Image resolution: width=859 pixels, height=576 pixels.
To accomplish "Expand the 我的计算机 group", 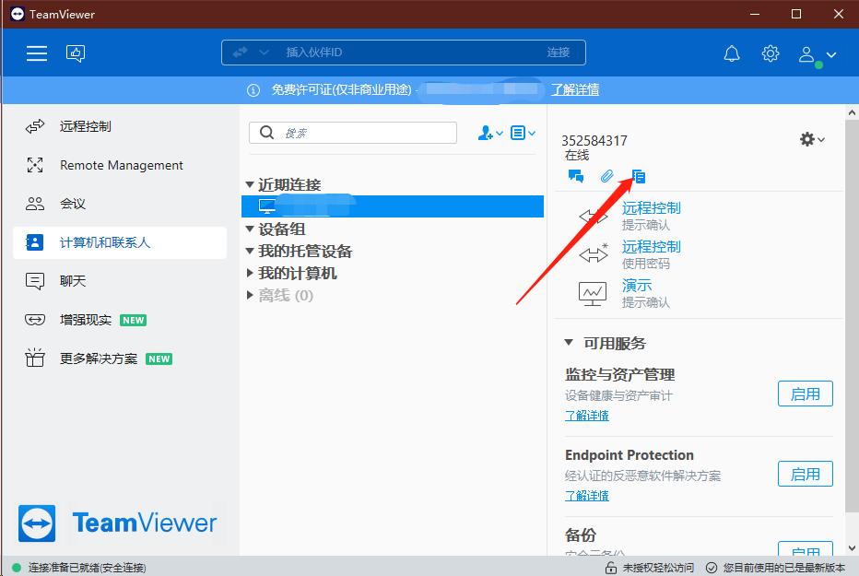I will (250, 272).
